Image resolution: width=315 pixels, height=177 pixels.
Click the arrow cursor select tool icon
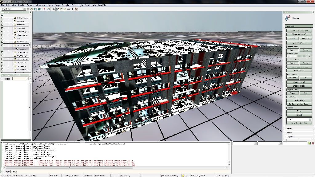pos(54,9)
